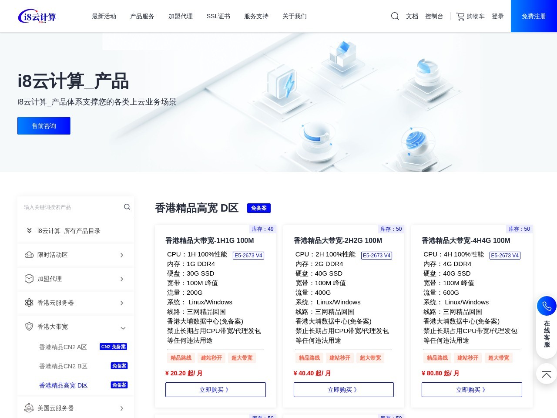
Task: Click the shield icon beside 香港大带宽
Action: coord(29,327)
